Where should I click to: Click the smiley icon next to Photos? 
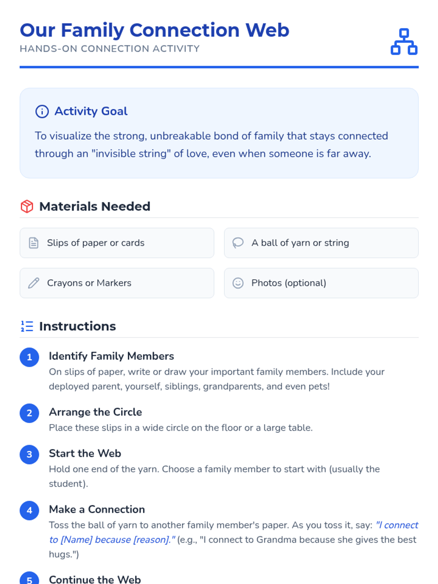pos(238,283)
